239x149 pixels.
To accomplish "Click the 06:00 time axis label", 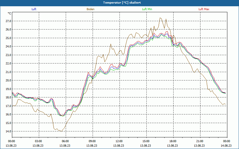I will coord(65,141).
